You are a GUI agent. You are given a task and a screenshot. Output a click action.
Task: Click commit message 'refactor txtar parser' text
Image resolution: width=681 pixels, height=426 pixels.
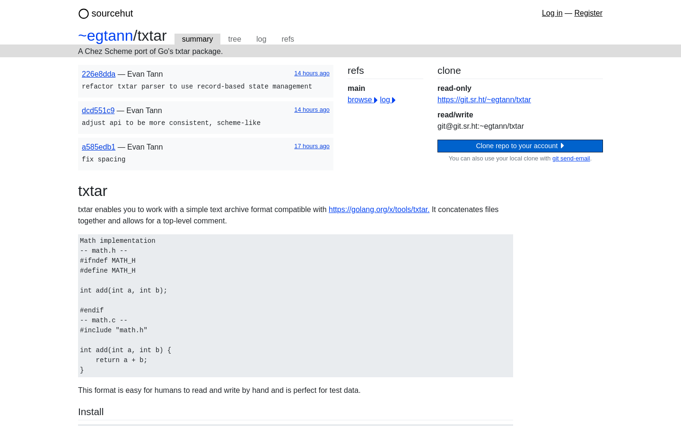pyautogui.click(x=197, y=87)
